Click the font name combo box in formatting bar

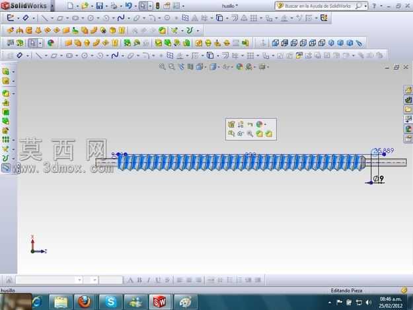(49, 280)
